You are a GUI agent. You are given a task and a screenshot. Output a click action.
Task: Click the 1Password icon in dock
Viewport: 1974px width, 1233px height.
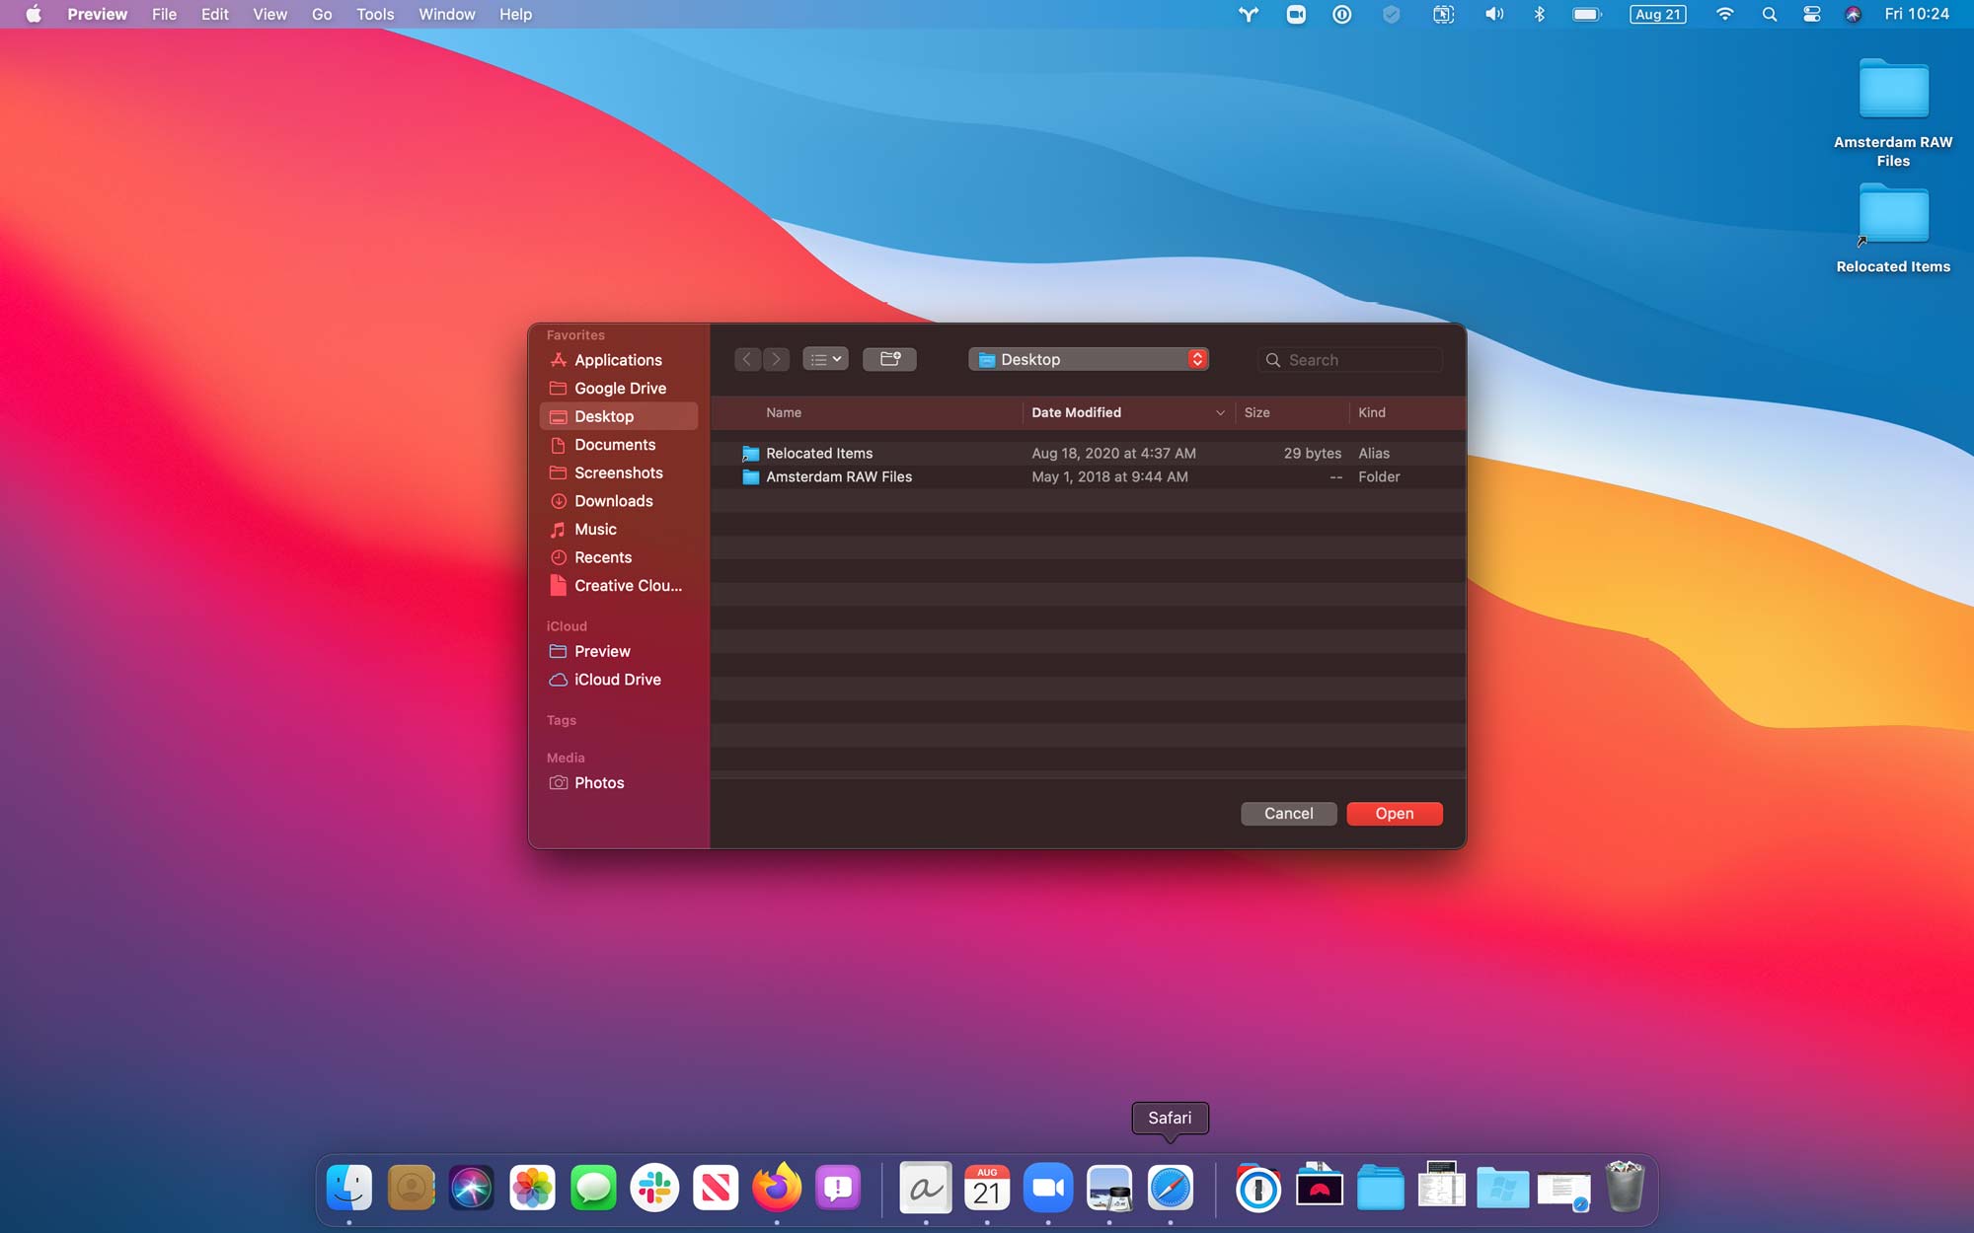pos(1254,1186)
